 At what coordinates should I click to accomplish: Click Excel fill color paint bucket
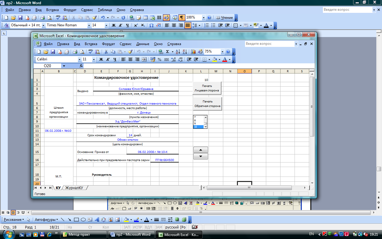coord(214,59)
